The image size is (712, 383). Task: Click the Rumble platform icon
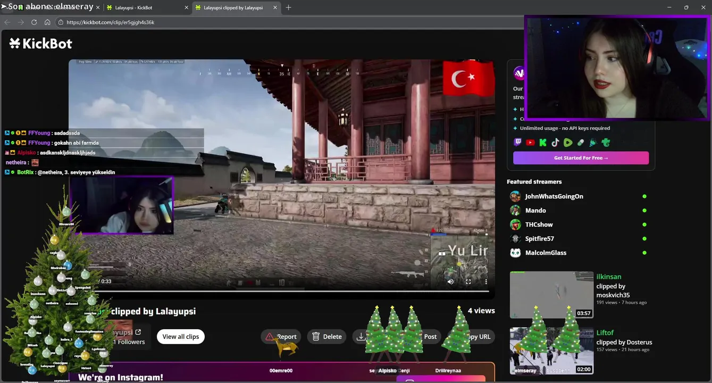tap(568, 143)
